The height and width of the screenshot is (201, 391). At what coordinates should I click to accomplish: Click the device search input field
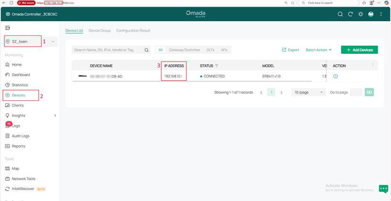(x=108, y=50)
